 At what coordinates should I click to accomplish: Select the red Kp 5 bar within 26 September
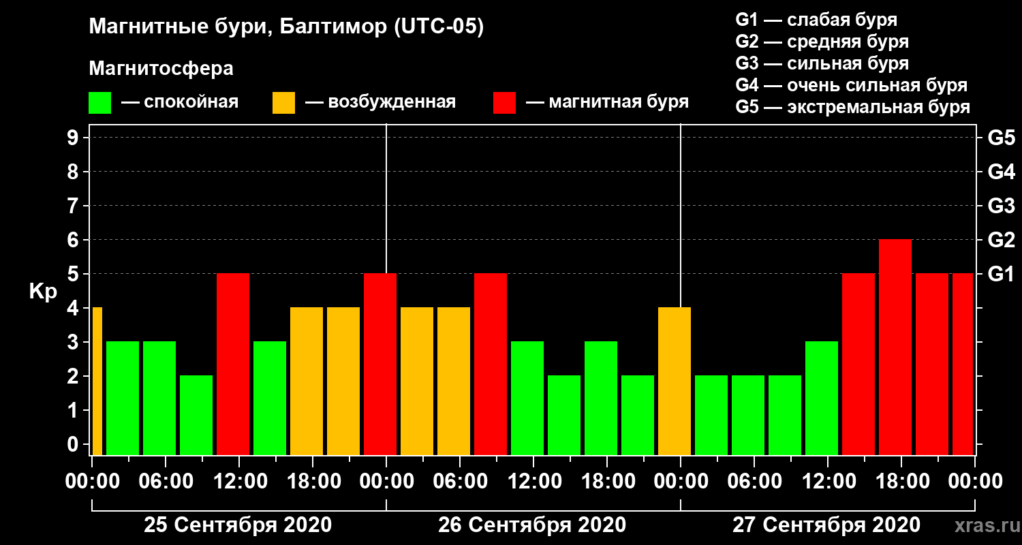[x=491, y=364]
